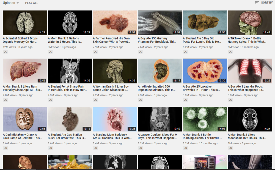The width and height of the screenshot is (275, 170).
Task: Click CC badge under Nutmeg Spice video
Action: (230, 52)
